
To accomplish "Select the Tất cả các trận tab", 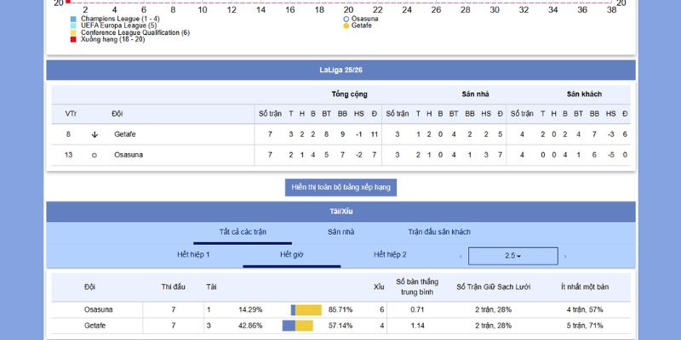I will coord(243,232).
